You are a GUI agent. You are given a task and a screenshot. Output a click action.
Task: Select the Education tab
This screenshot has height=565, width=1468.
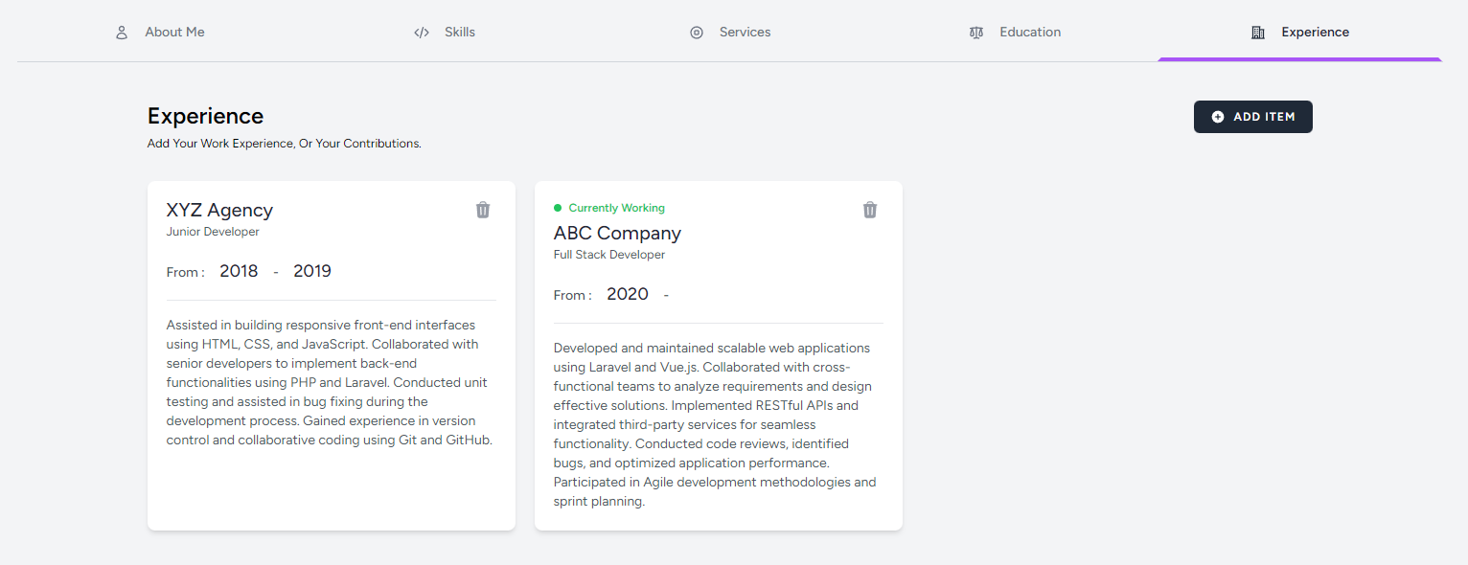(1030, 33)
